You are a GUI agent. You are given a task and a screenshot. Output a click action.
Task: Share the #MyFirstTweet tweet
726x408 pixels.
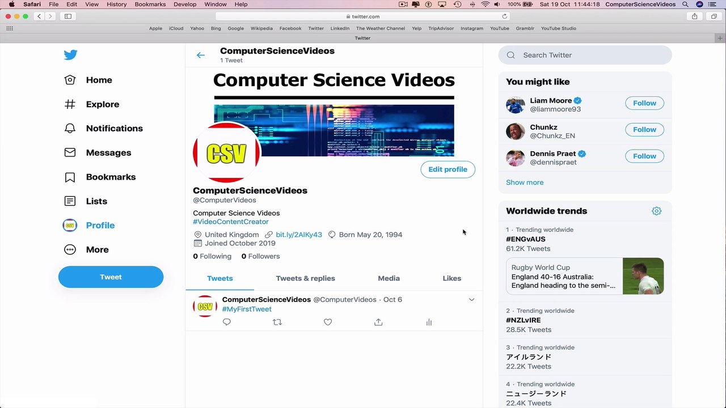tap(378, 322)
